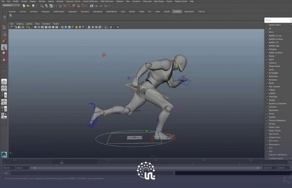
Task: Toggle Cameras visibility checkbox
Action: click(267, 63)
